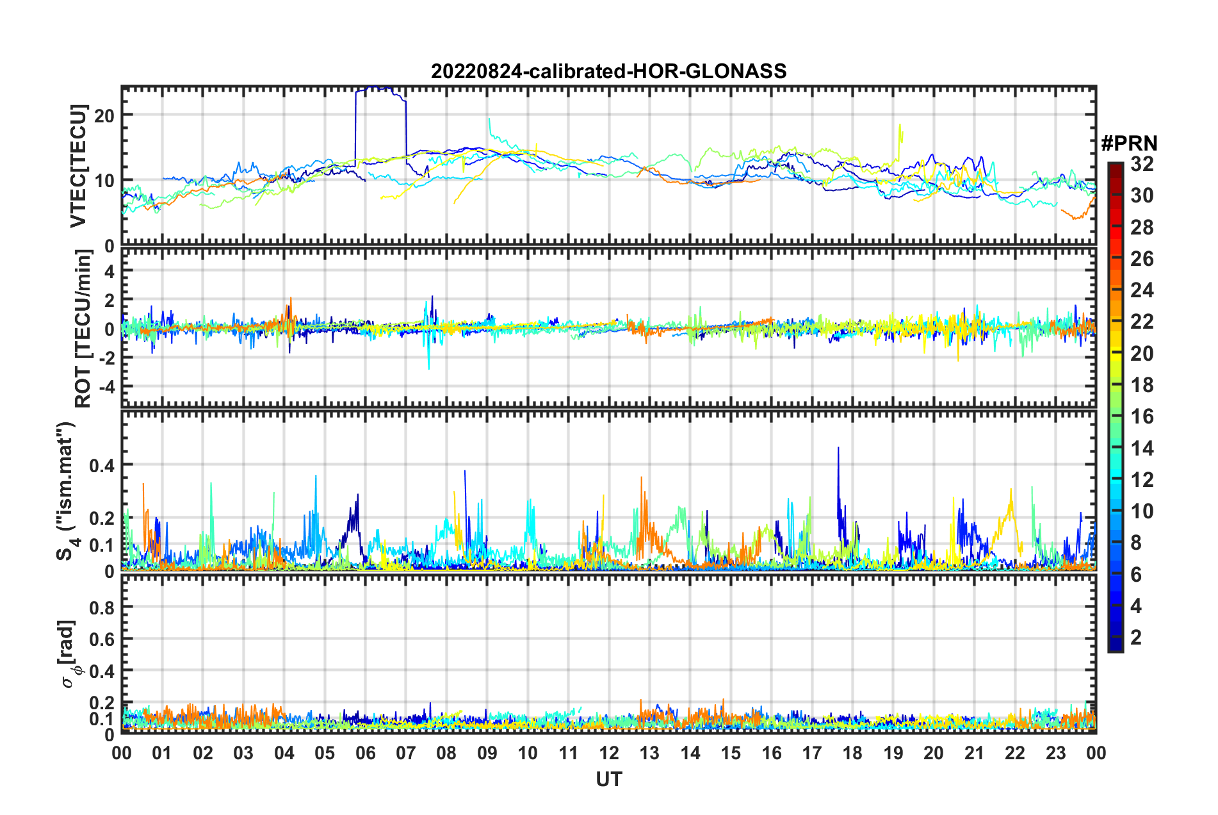This screenshot has width=1218, height=815.
Task: Click the #PRN colorbar title
Action: [x=1128, y=143]
